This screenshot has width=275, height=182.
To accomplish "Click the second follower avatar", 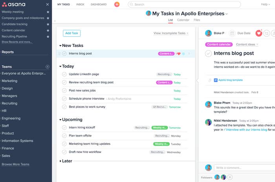I will (x=223, y=177).
